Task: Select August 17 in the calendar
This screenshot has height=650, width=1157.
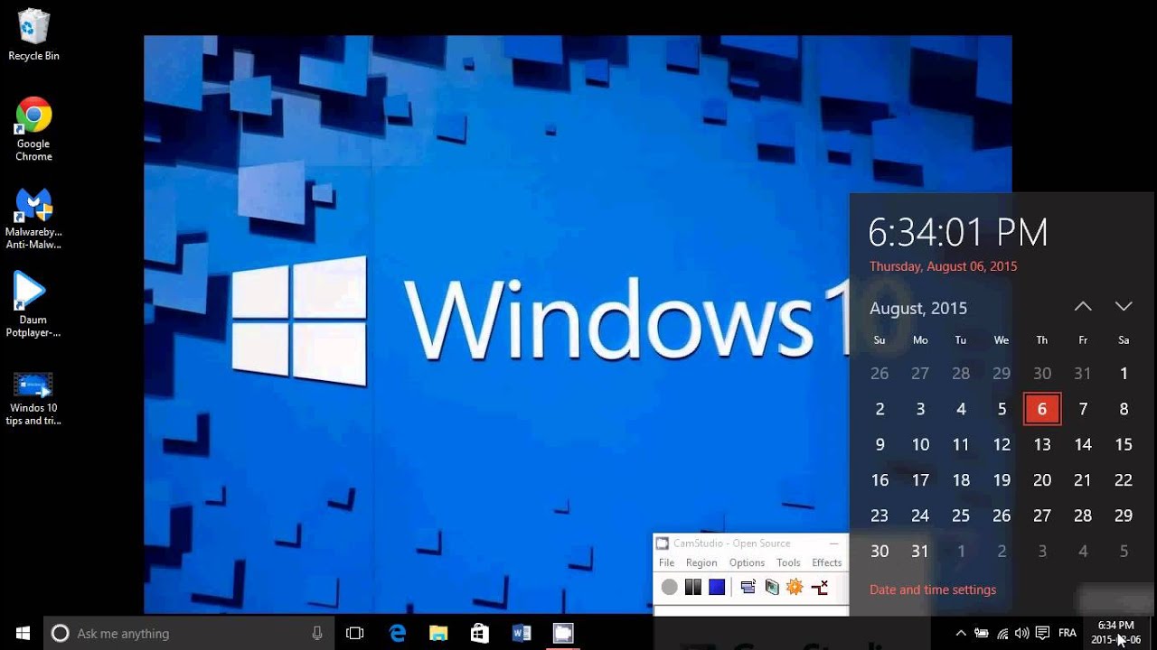Action: (920, 480)
